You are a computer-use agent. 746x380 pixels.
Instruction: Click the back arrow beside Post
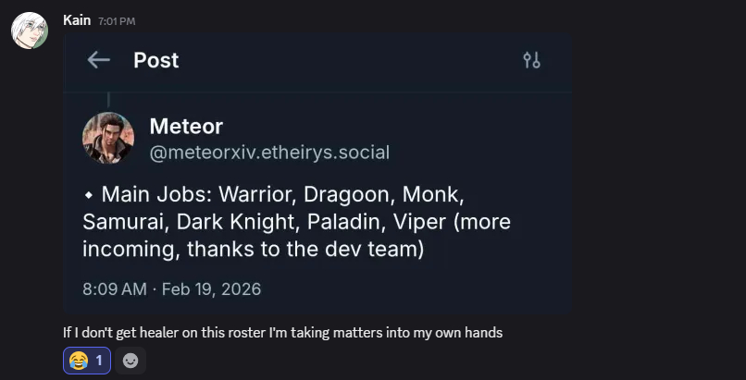(x=98, y=60)
